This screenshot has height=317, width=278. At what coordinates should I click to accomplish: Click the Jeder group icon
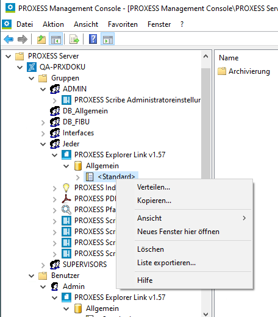point(55,144)
